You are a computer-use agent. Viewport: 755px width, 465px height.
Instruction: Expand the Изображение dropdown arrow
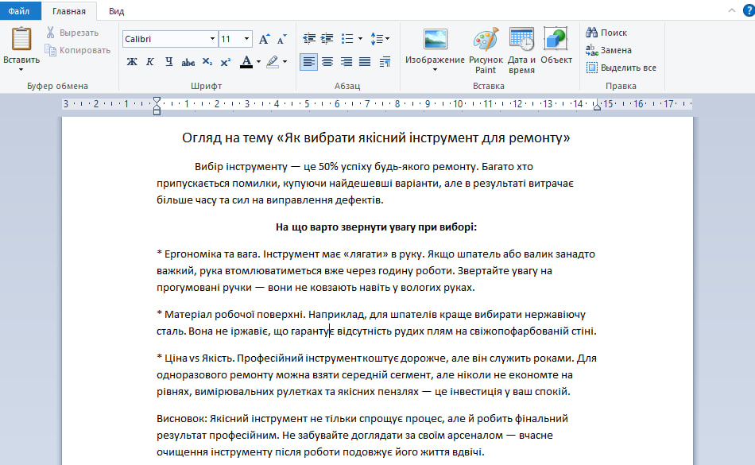[x=435, y=70]
